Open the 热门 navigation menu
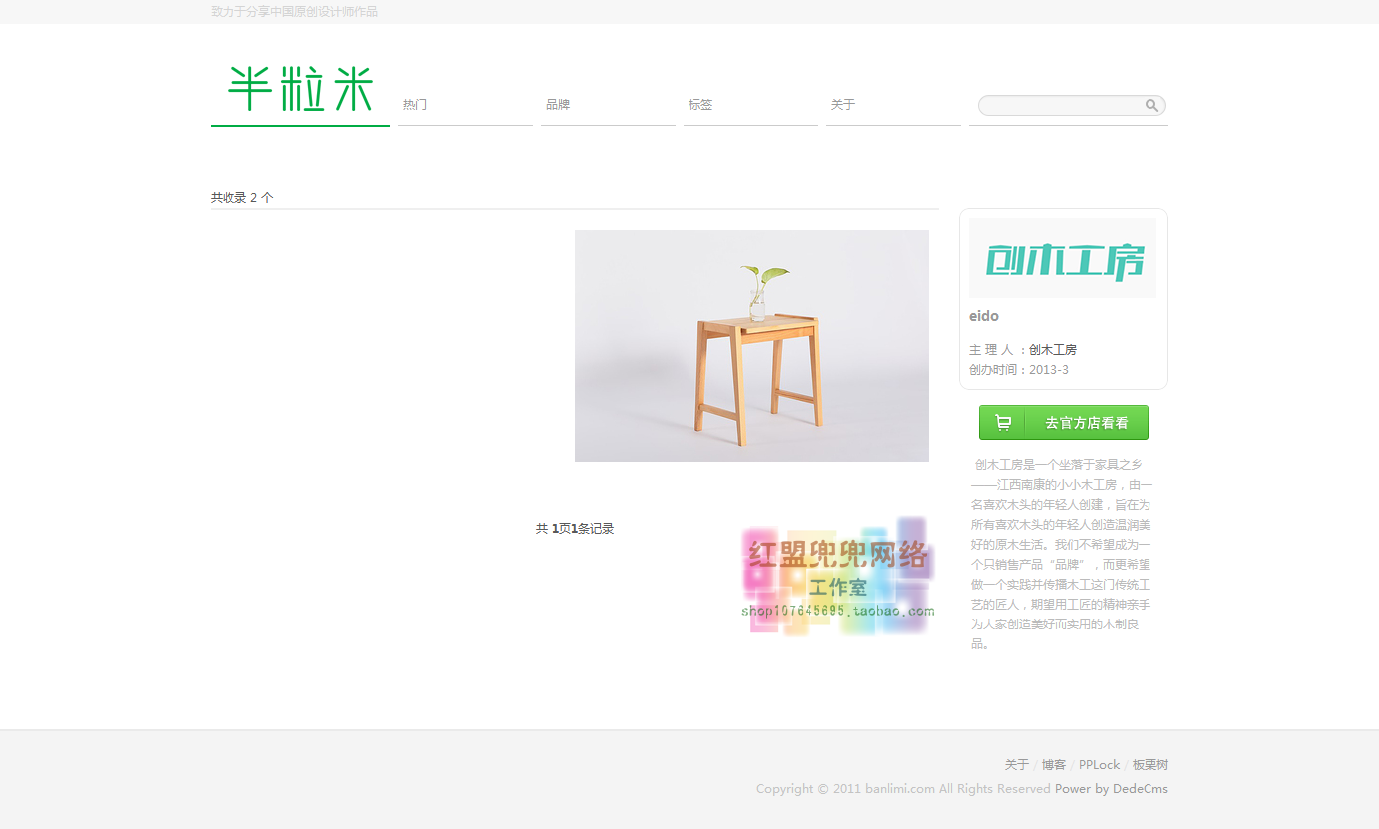This screenshot has height=829, width=1379. (x=415, y=105)
